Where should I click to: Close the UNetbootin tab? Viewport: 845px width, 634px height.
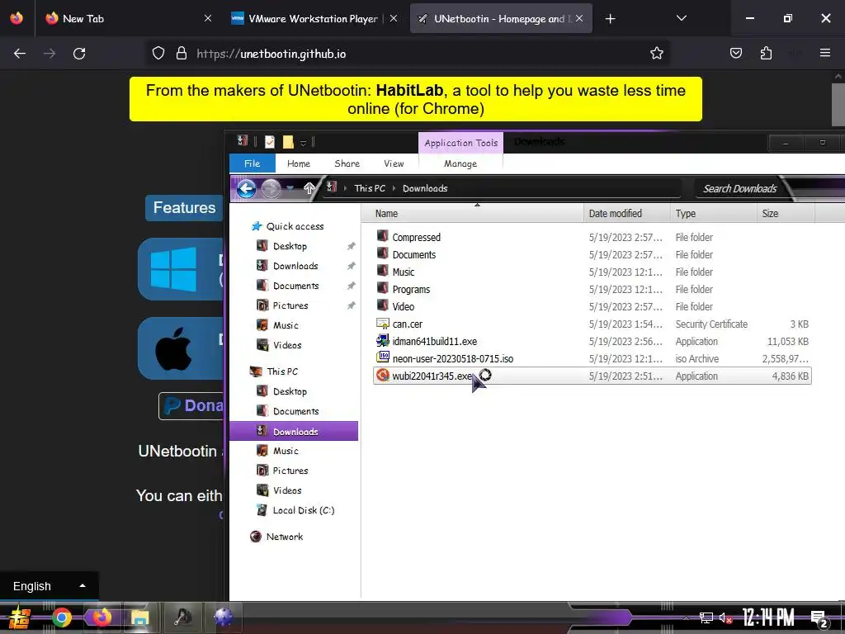click(579, 18)
